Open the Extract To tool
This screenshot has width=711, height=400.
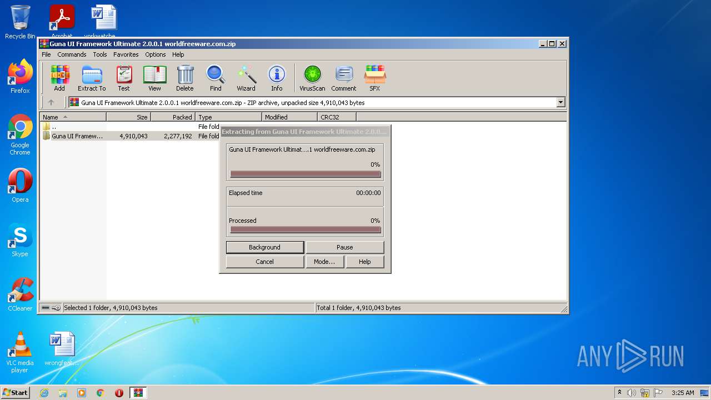click(x=92, y=78)
